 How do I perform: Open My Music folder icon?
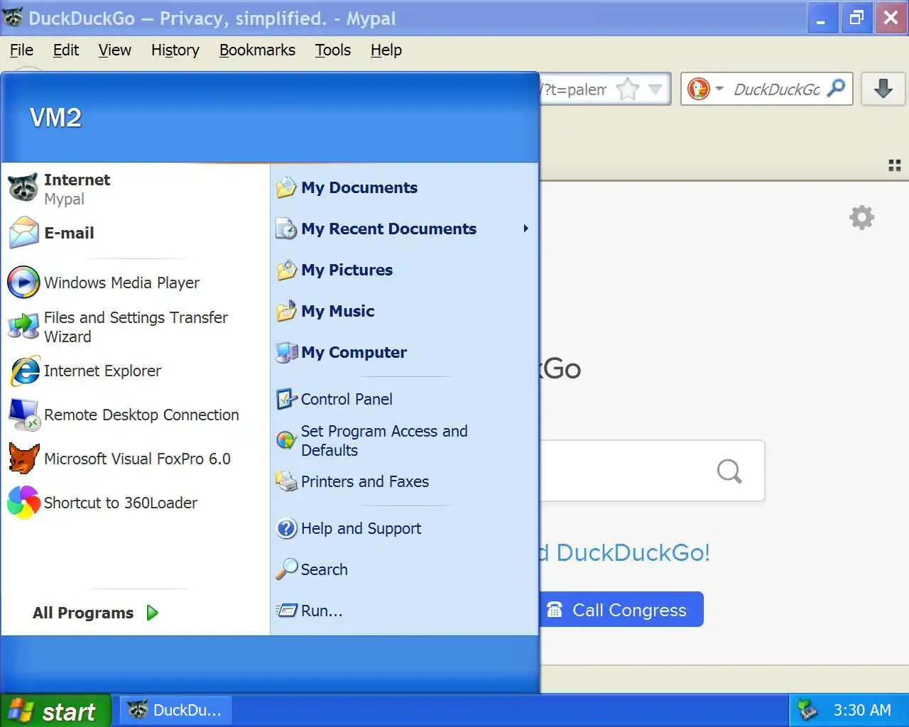[x=286, y=311]
